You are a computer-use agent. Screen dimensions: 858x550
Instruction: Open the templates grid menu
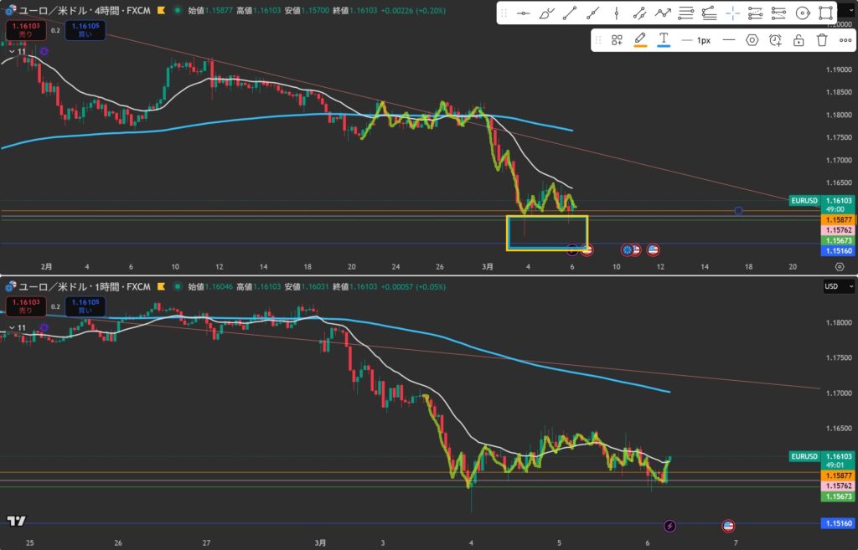coord(617,40)
